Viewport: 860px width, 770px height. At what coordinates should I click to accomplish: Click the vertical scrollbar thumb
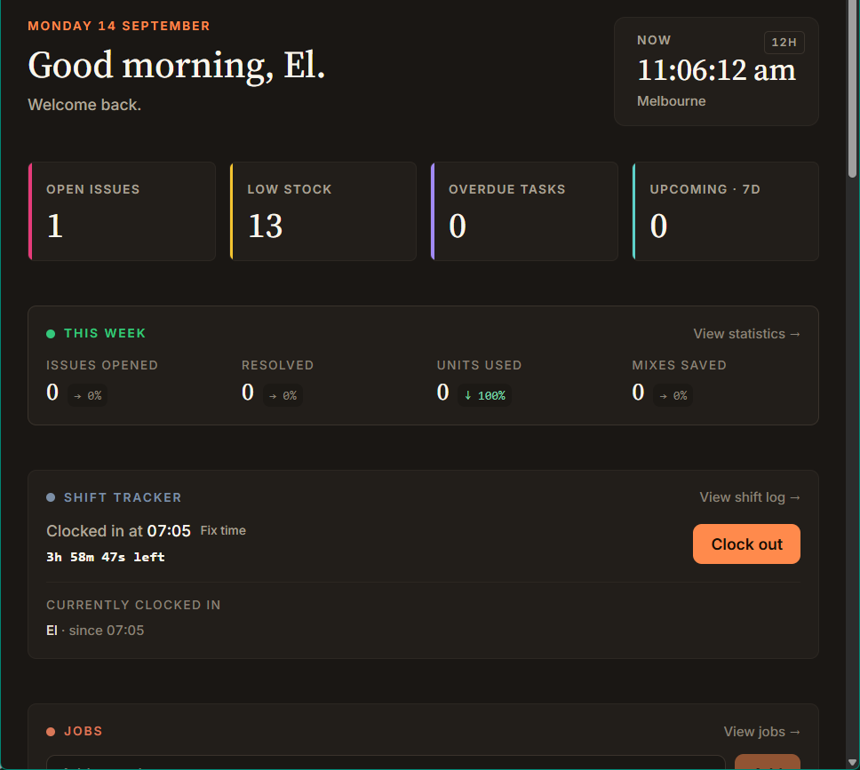click(852, 88)
